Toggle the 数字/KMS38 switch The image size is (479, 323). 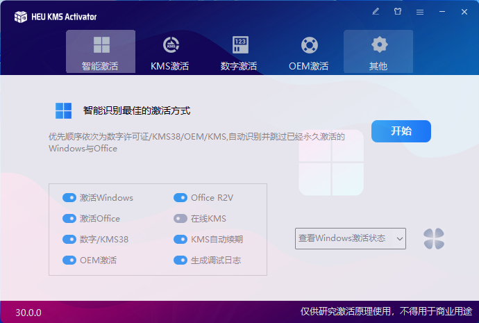(69, 240)
